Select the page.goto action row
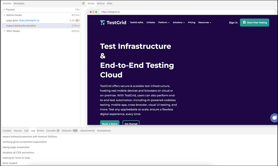 (x=41, y=20)
